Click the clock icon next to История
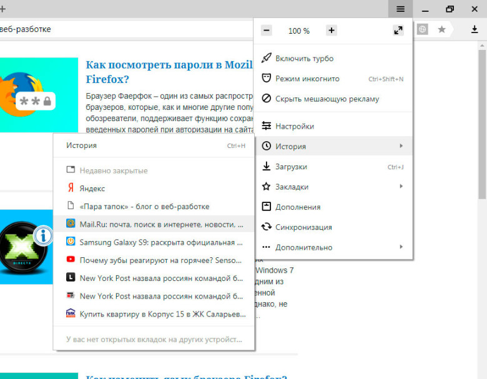 (x=266, y=146)
